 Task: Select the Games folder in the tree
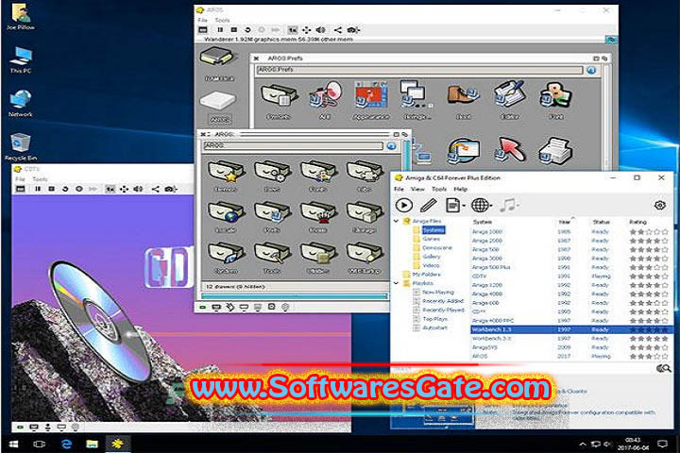click(431, 239)
